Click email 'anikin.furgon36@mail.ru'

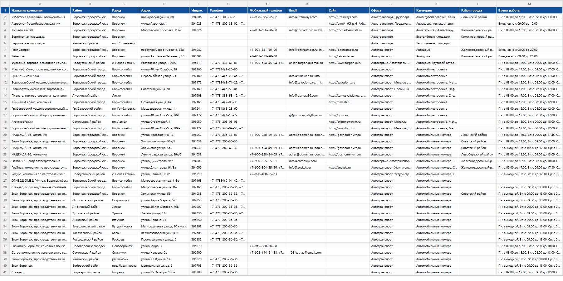[x=307, y=63]
